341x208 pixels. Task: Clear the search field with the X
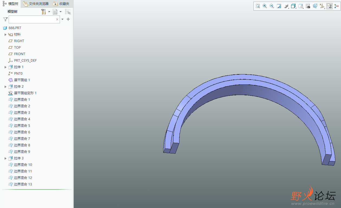57,19
